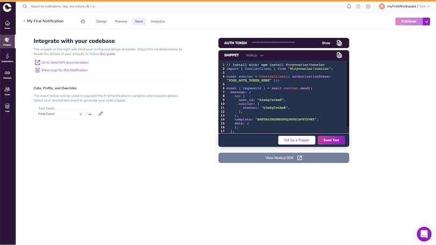Open workspace settings gear in top bar
The height and width of the screenshot is (245, 436).
coord(368,6)
